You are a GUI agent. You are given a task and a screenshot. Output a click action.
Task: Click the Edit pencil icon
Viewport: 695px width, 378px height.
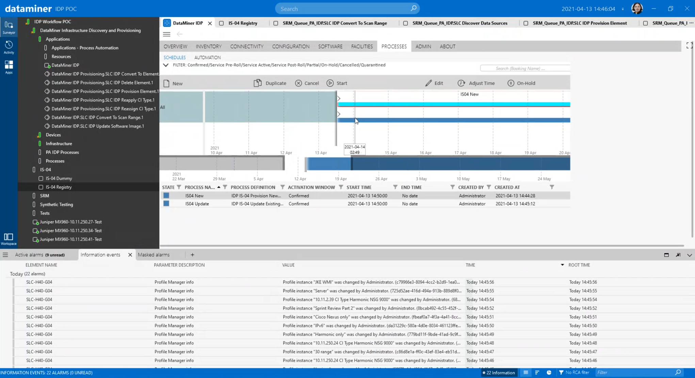point(429,83)
